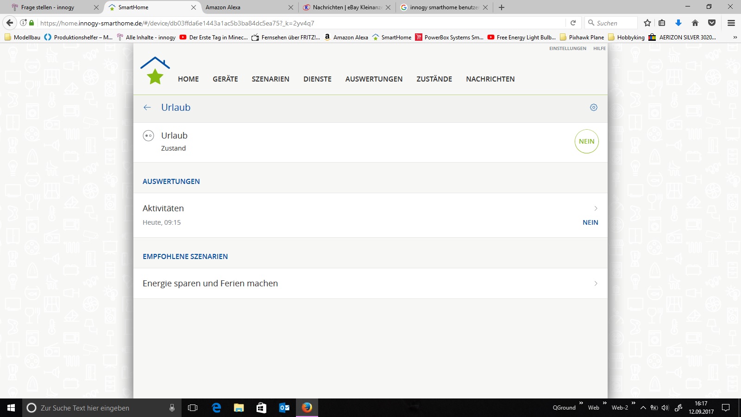Expand Energie sparen und Ferien machen chevron
741x417 pixels.
(x=596, y=284)
